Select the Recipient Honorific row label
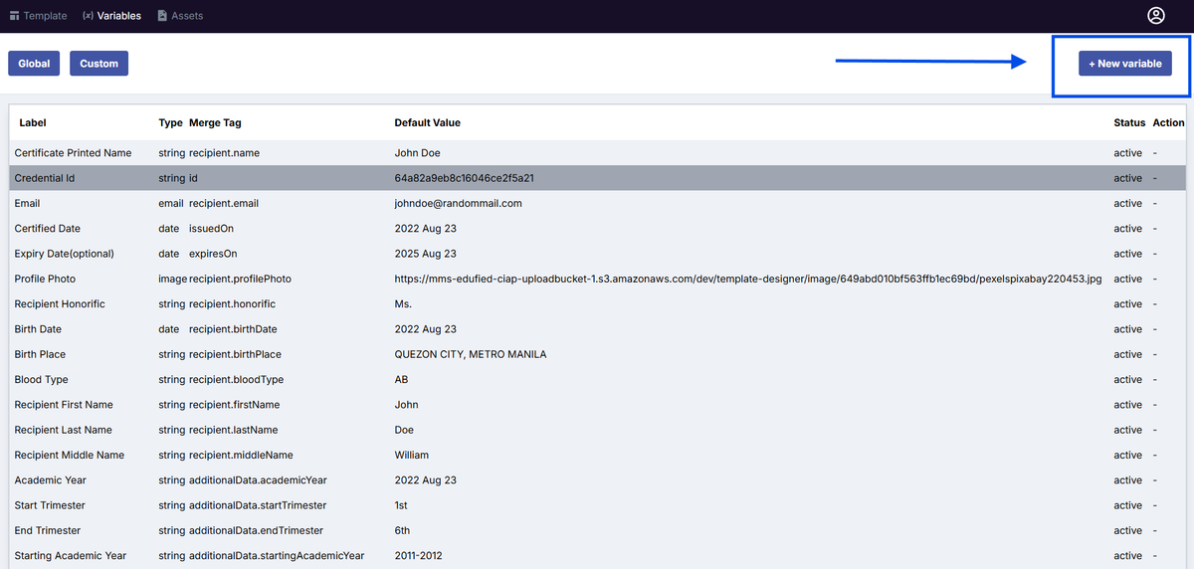Screen dimensions: 1194x569 tap(60, 303)
